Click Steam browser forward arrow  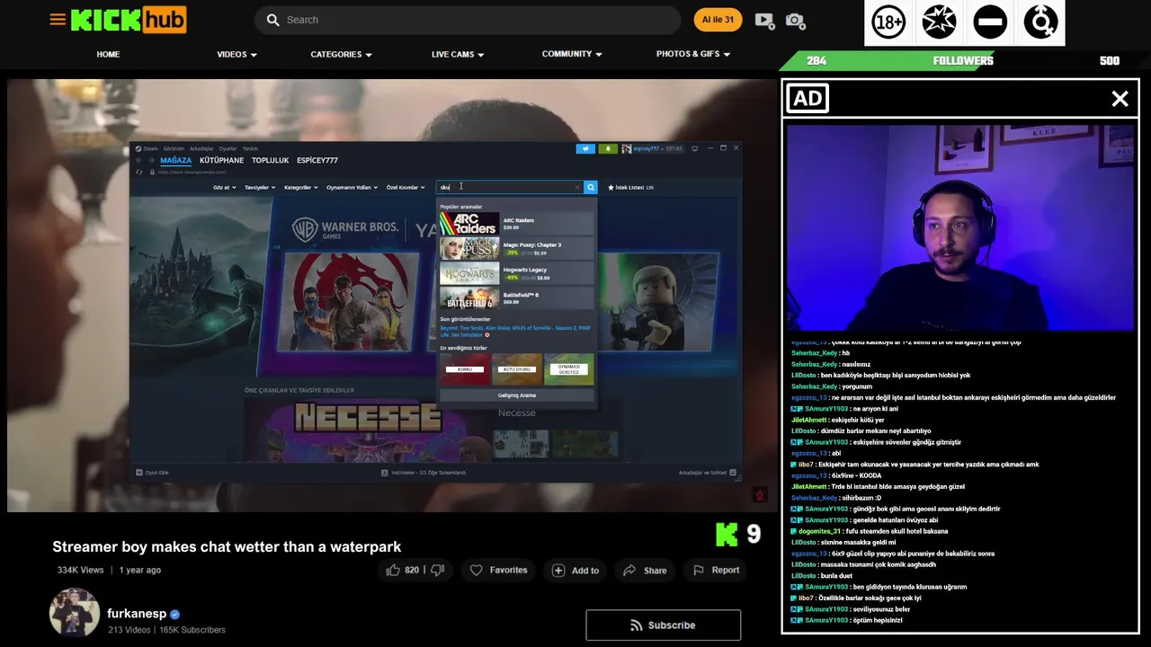[150, 160]
